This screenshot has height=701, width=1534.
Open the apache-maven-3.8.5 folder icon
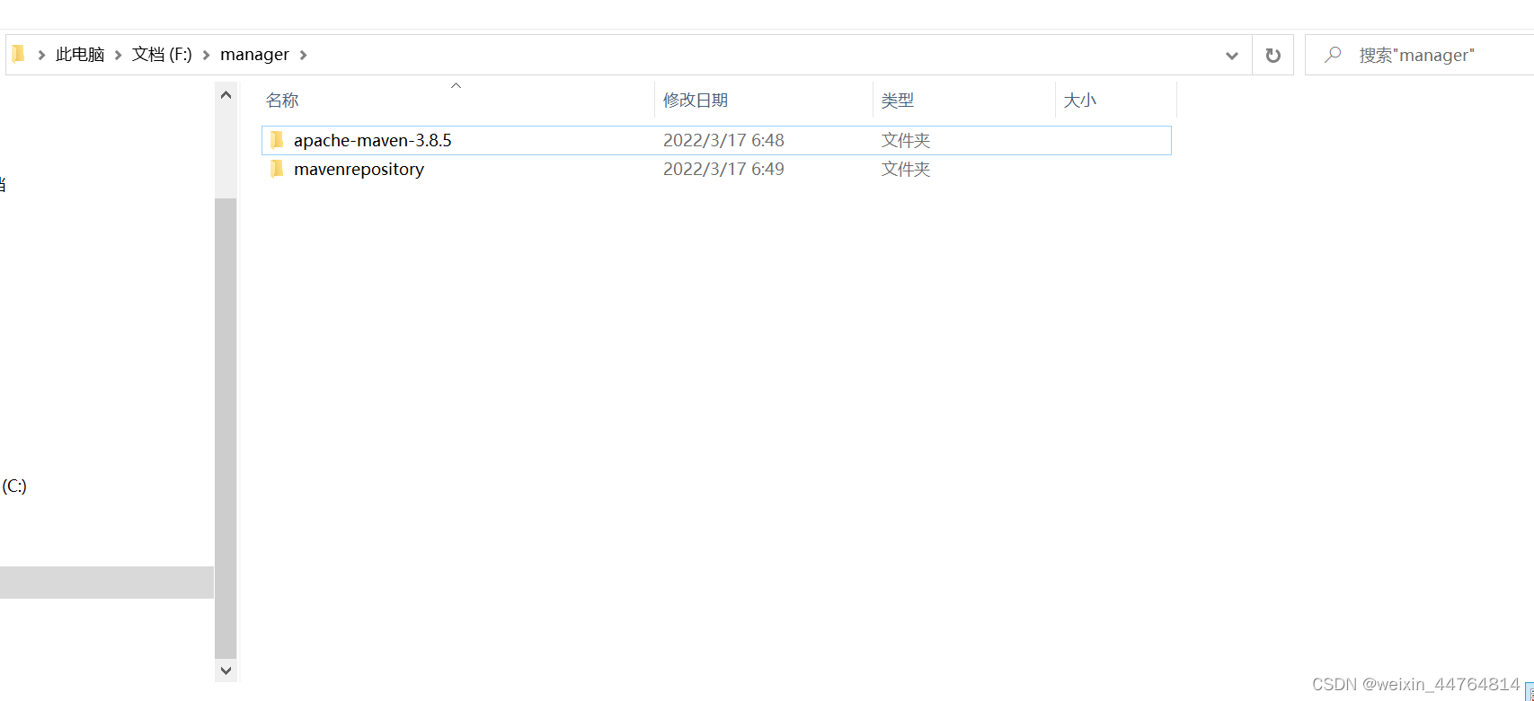(277, 140)
